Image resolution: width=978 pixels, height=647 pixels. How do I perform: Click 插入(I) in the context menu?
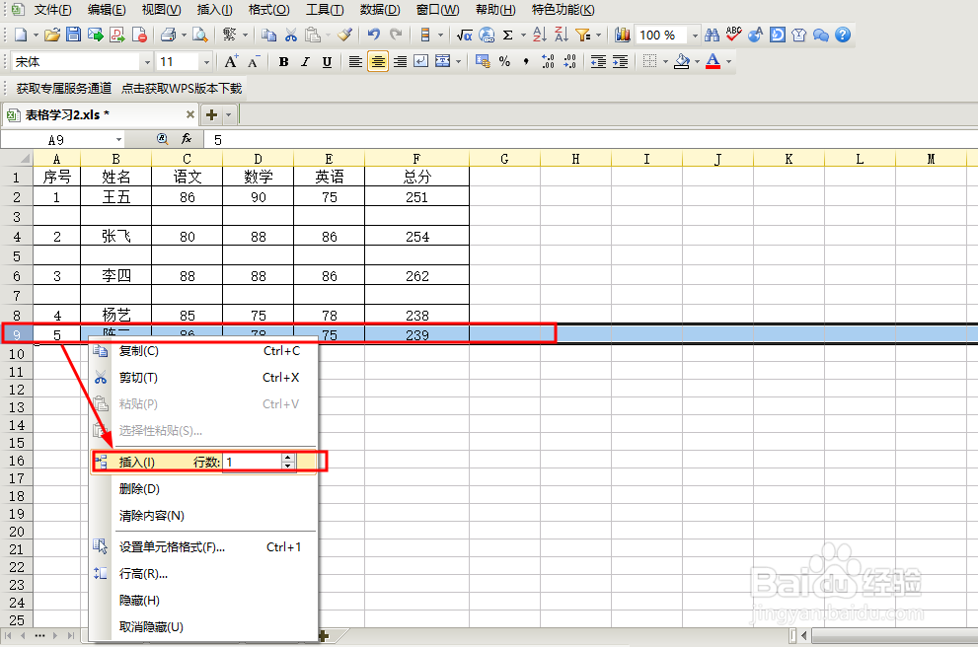tap(136, 462)
